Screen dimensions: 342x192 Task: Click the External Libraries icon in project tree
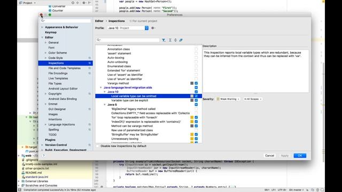pos(23,181)
